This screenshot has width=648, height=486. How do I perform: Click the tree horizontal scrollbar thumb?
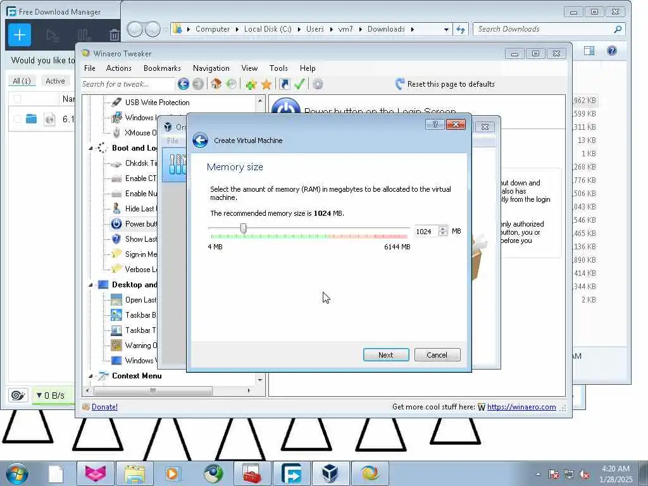tap(153, 390)
